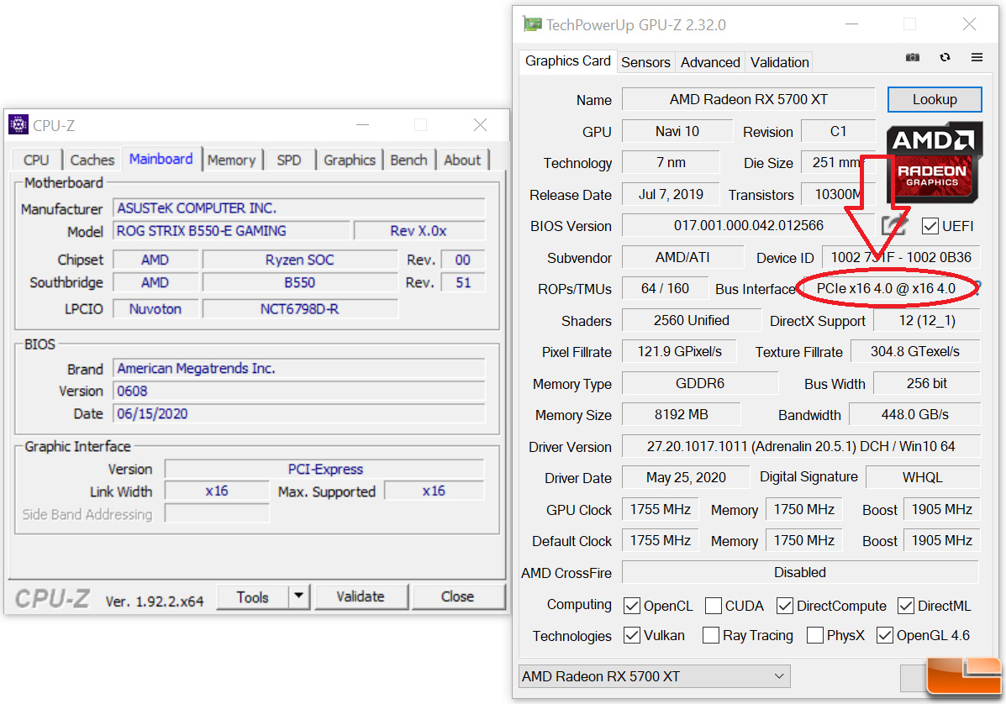Switch to the CPU tab in CPU-Z
This screenshot has height=704, width=1006.
36,160
